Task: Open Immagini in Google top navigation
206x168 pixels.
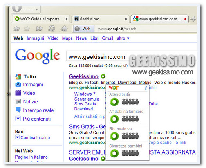Action: [x=36, y=38]
